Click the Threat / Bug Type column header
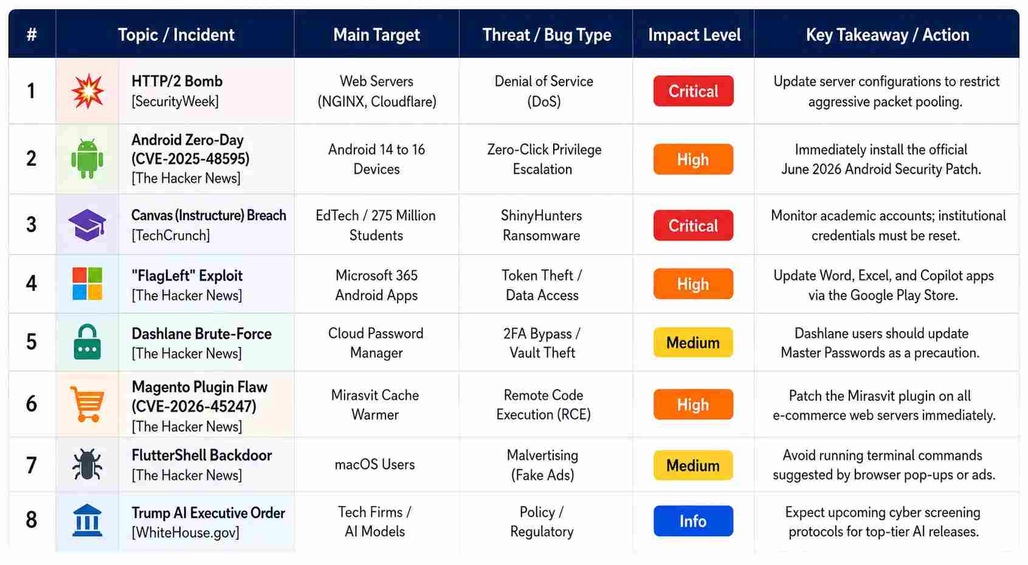 point(547,35)
